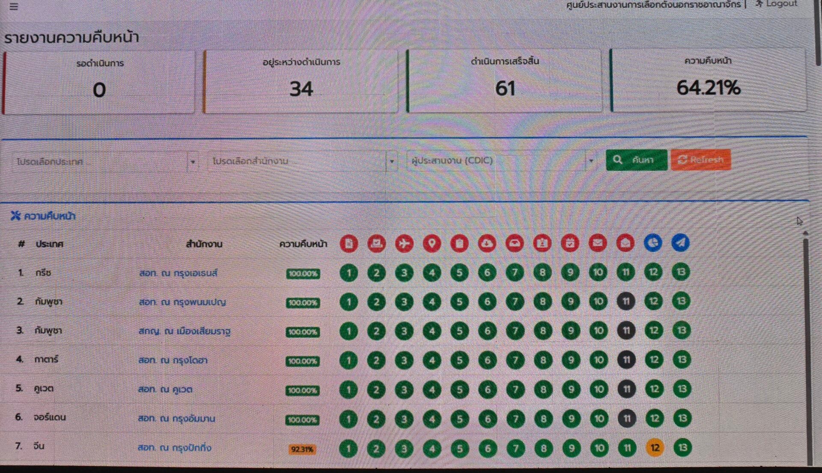Click orange step 12 for China row
The width and height of the screenshot is (822, 473).
click(655, 448)
